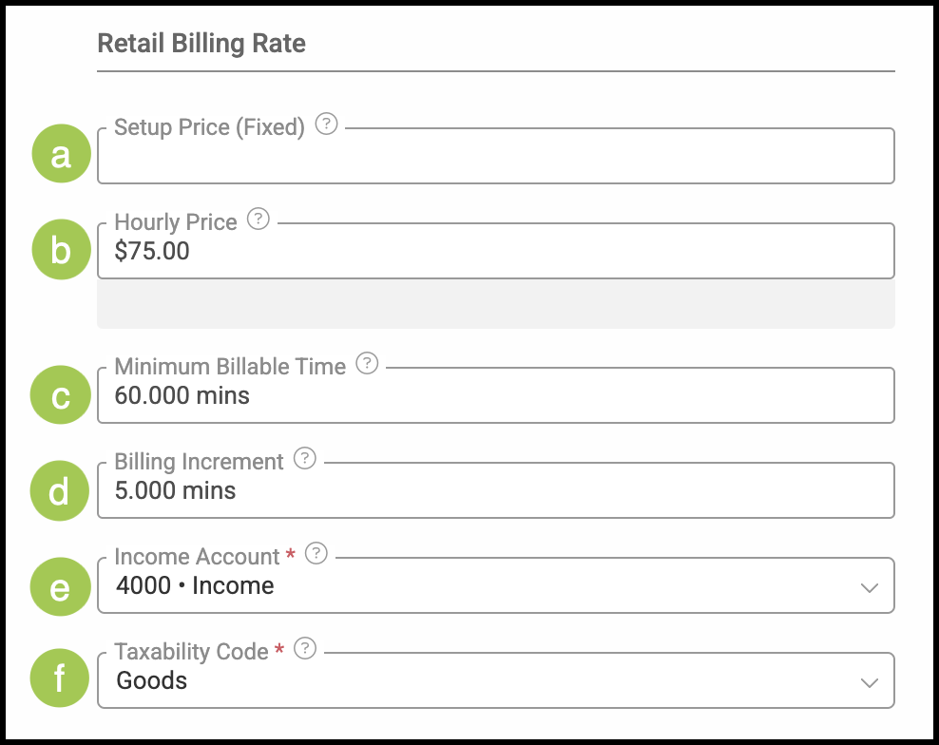Screen dimensions: 939x745
Task: Click the green circle labeled a
Action: (61, 155)
